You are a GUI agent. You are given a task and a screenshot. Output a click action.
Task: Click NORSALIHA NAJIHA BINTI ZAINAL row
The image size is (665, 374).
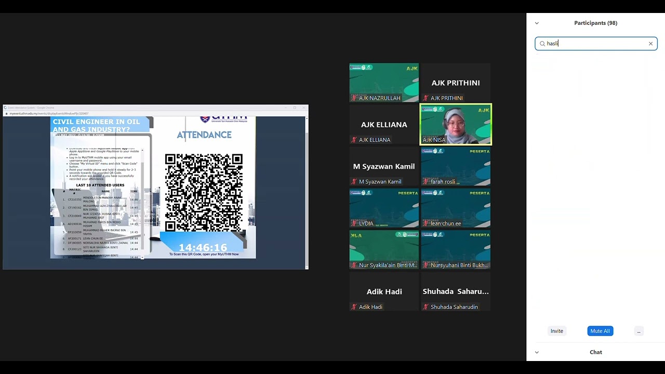[x=100, y=243]
